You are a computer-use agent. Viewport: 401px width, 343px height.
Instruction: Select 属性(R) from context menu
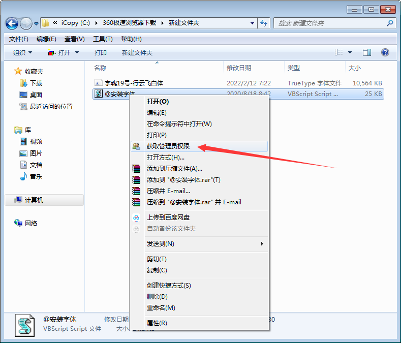click(157, 323)
